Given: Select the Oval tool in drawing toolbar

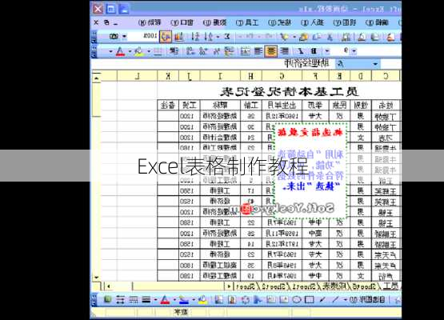Looking at the screenshot, I should (297, 299).
